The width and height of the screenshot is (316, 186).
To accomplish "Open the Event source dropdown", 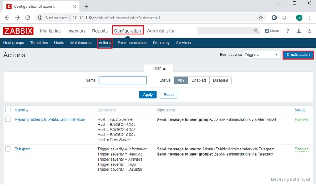I will 261,55.
